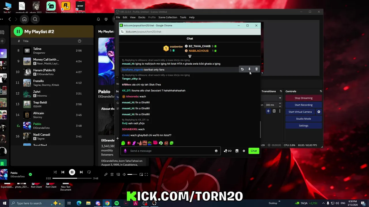Open virtual camera settings gear in OBS
The image size is (369, 207).
pos(319,112)
